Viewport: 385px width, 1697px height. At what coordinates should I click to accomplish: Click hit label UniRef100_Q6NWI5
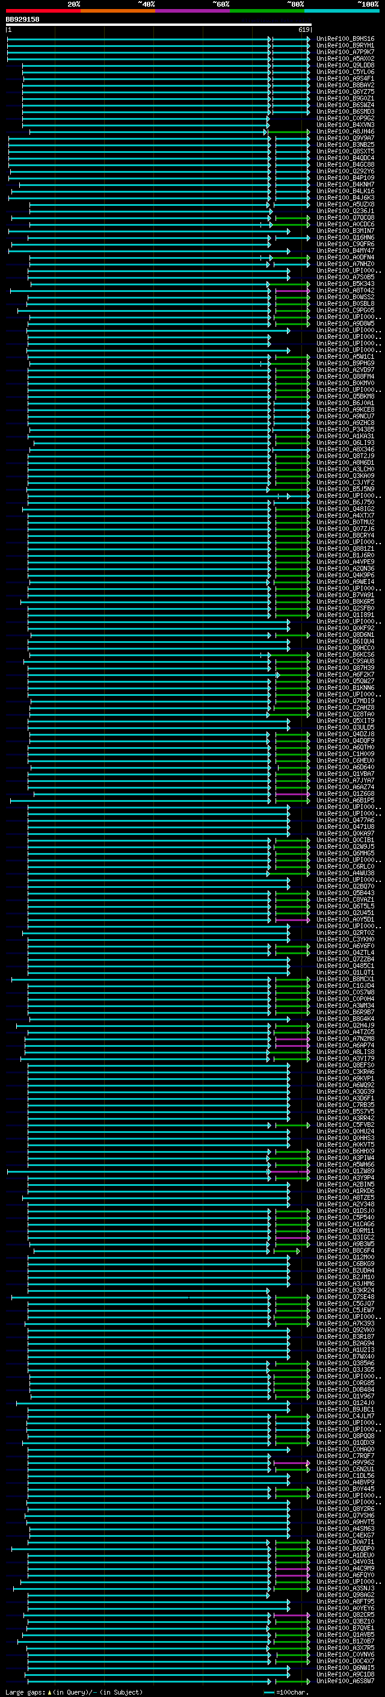(x=345, y=1668)
